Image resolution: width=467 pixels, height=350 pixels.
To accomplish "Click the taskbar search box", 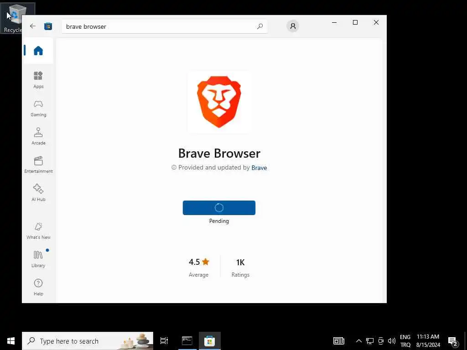I will pyautogui.click(x=88, y=341).
